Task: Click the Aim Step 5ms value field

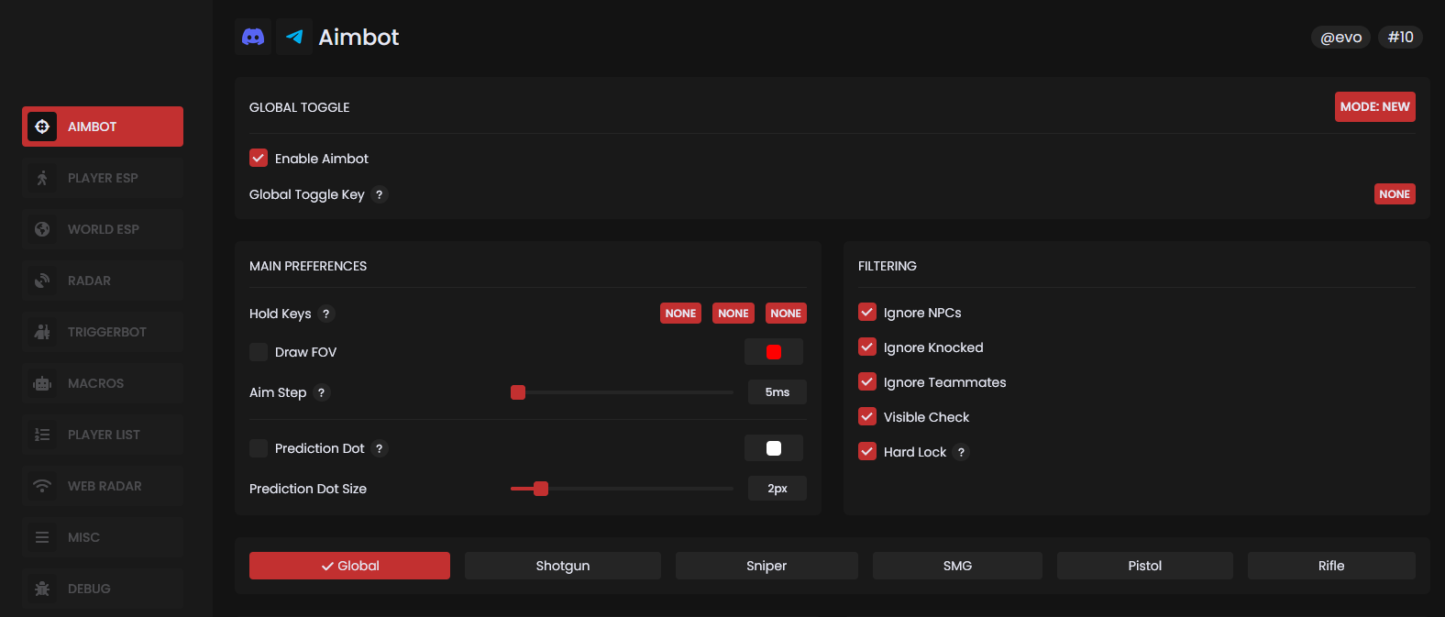Action: point(777,392)
